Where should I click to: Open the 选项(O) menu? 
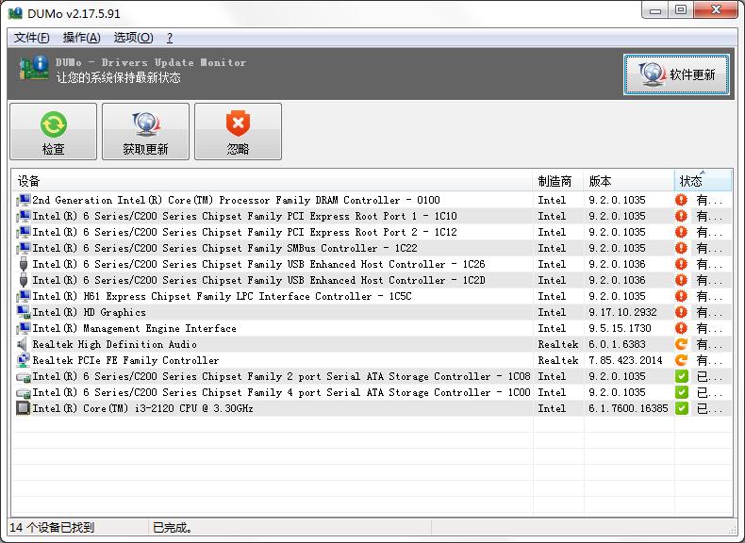(132, 38)
